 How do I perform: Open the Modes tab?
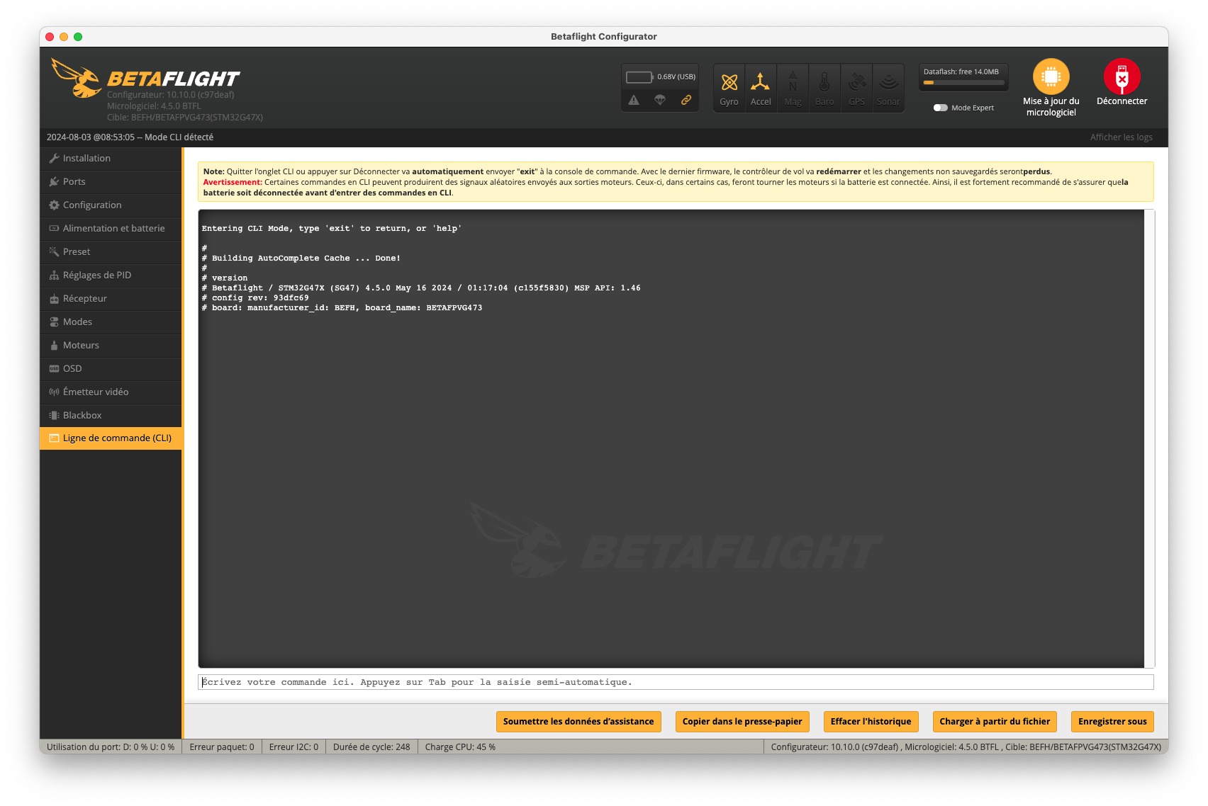coord(111,322)
